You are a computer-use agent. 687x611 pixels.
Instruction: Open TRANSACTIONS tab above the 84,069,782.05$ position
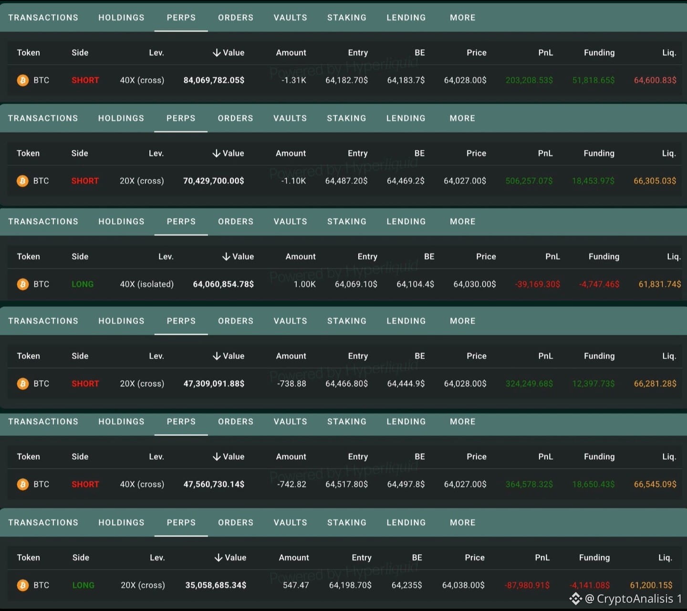pos(43,18)
